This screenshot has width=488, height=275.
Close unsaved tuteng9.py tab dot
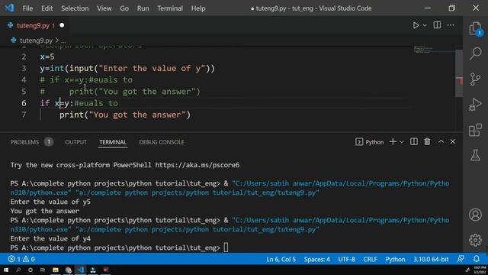coord(62,25)
